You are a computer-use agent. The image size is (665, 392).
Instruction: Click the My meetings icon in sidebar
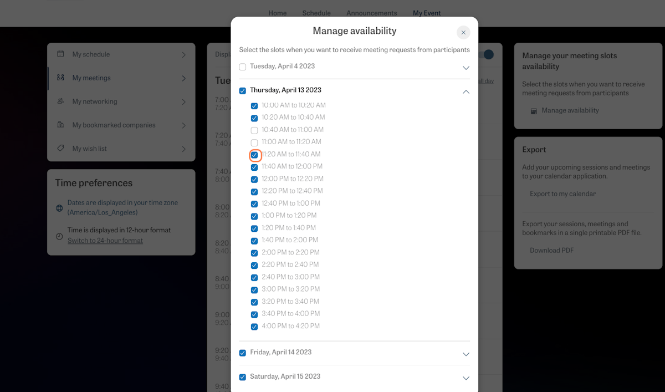[60, 78]
